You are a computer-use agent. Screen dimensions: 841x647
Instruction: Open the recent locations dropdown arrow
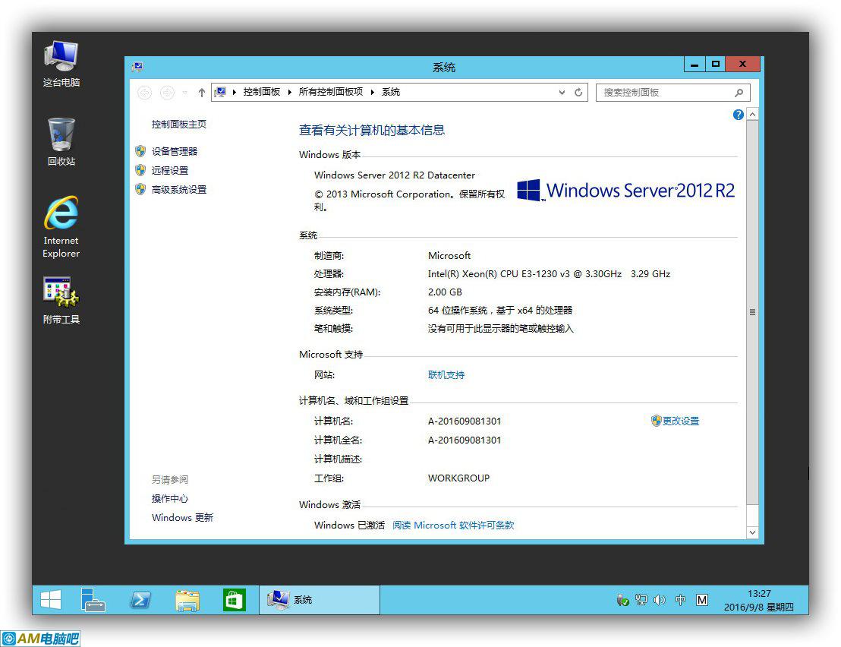pos(184,93)
